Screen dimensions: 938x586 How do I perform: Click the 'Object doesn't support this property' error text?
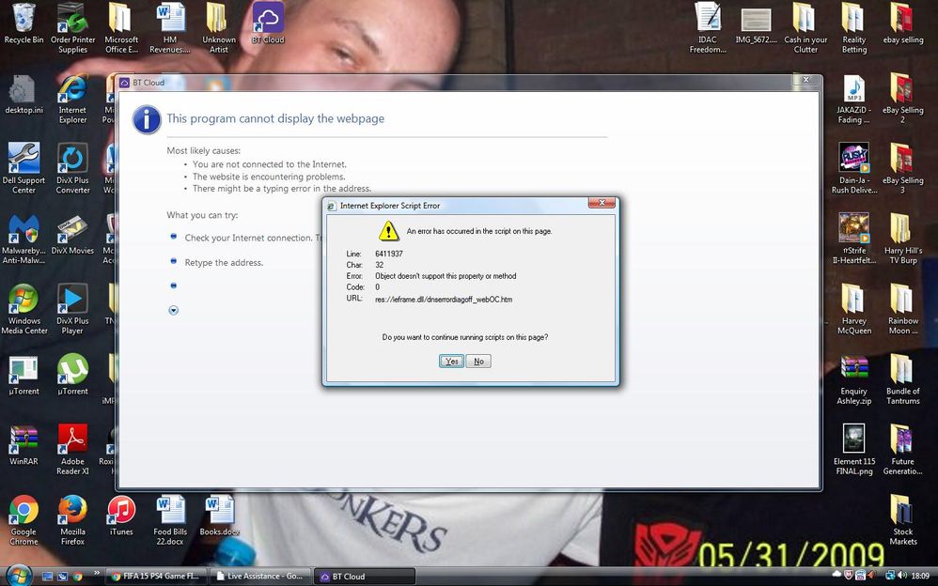pyautogui.click(x=446, y=276)
